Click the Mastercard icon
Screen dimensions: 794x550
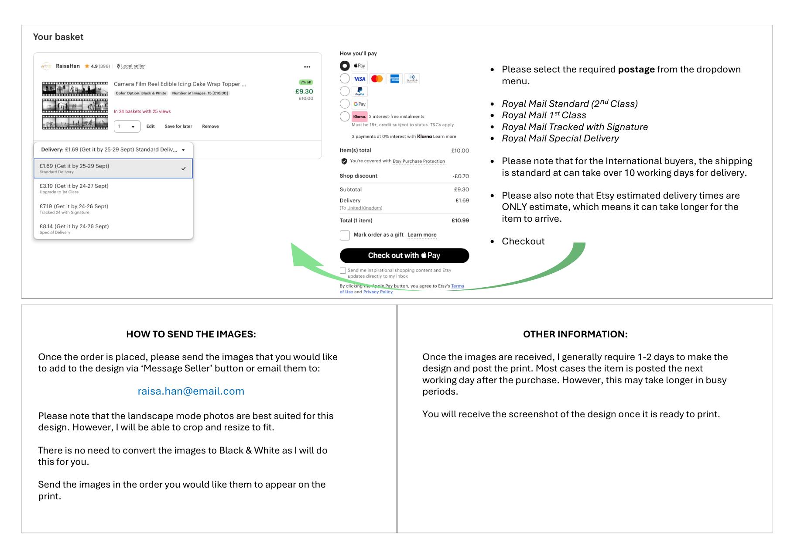click(x=377, y=79)
